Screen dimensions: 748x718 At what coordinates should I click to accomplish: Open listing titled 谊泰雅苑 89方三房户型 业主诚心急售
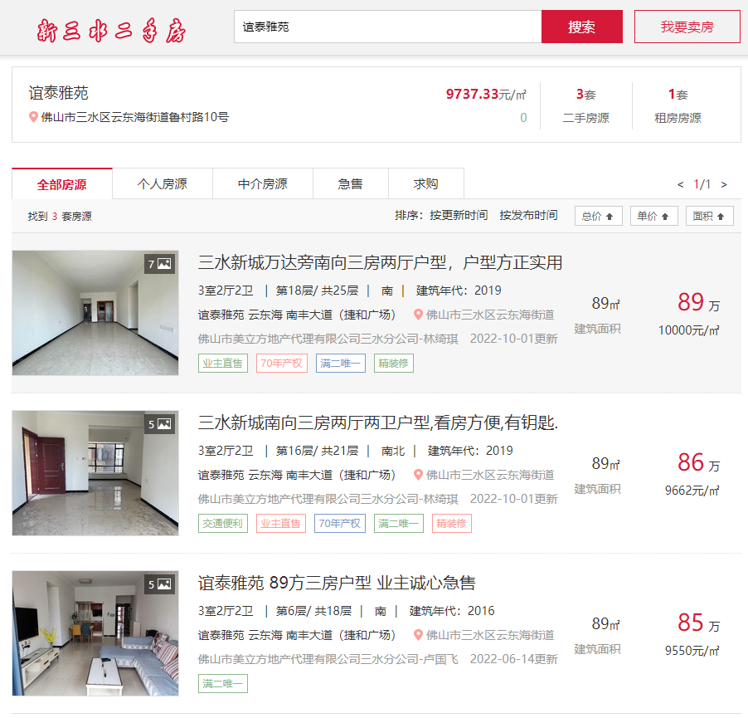click(337, 583)
